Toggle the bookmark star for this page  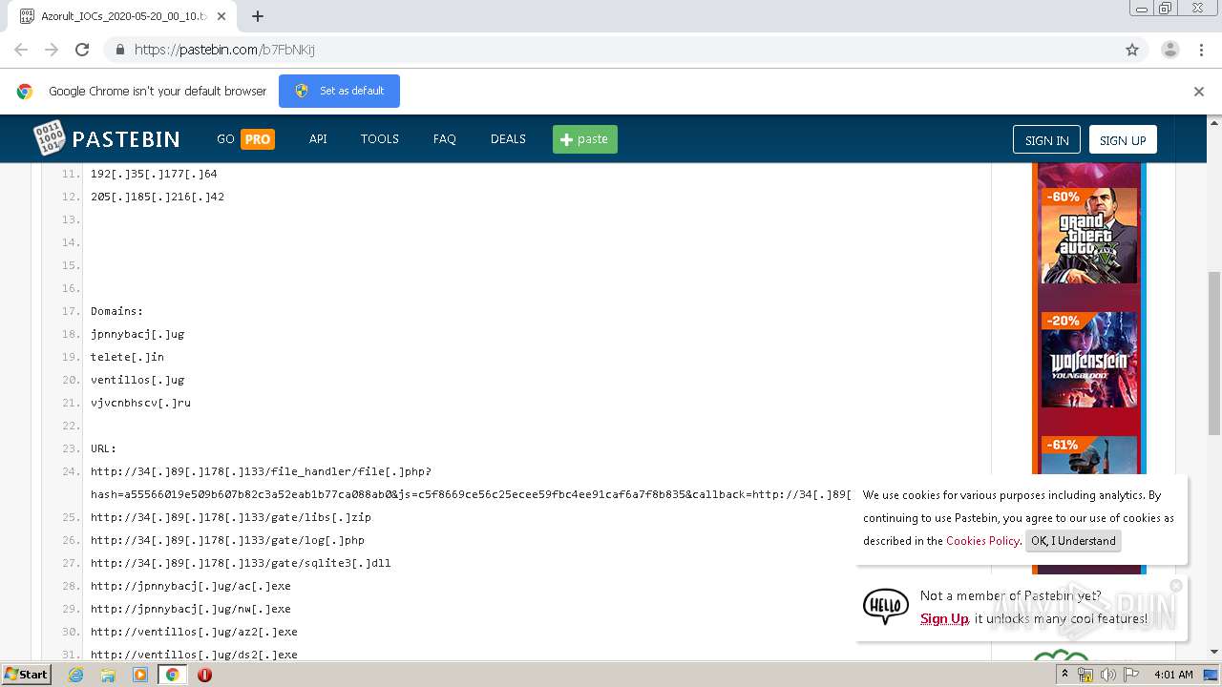pyautogui.click(x=1132, y=49)
